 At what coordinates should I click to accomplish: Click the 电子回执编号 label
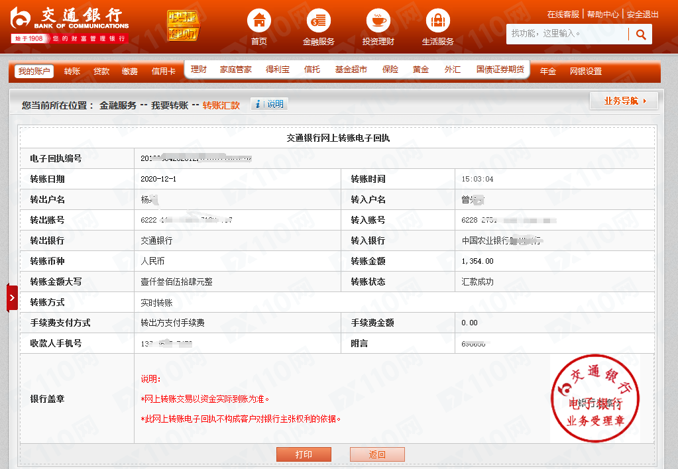[x=56, y=158]
